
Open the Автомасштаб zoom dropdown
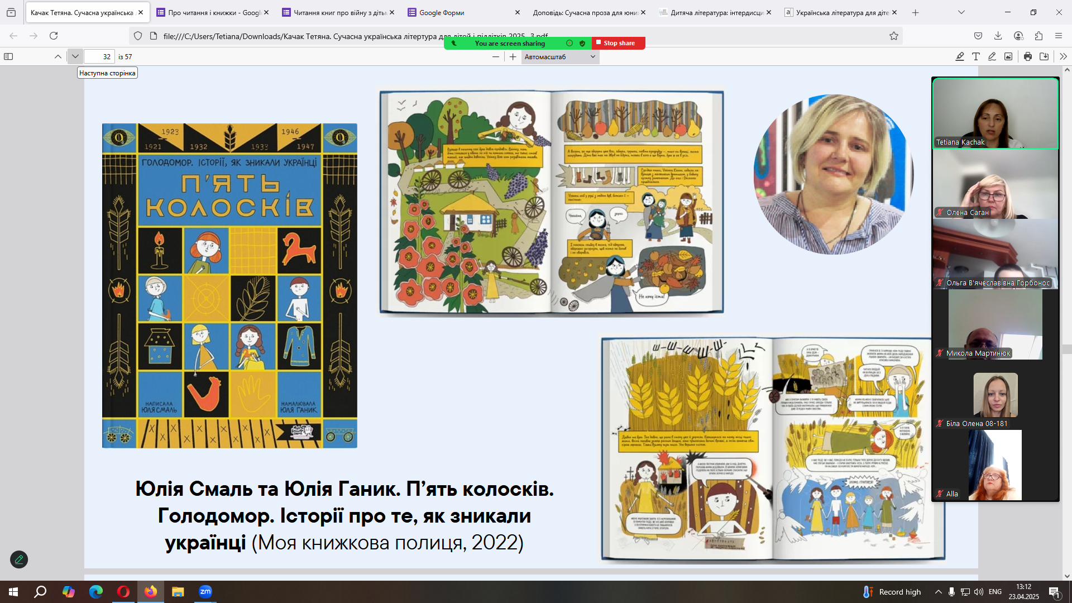(560, 56)
